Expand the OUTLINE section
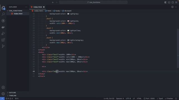Image resolution: width=179 pixels, height=100 pixels. point(12,92)
